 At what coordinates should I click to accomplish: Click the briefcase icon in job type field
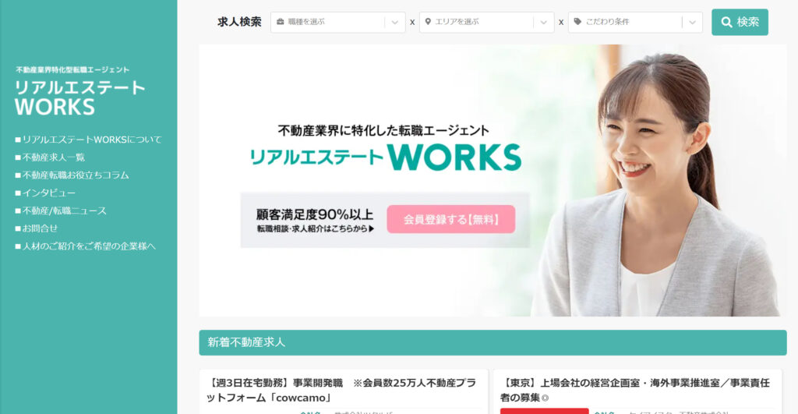click(280, 22)
